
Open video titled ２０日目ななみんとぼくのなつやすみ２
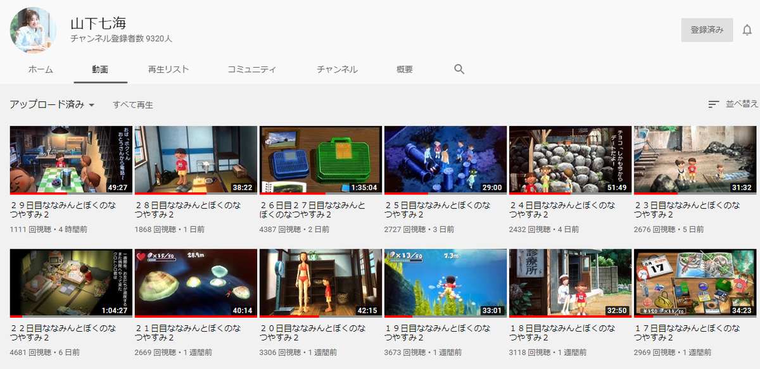(x=313, y=333)
